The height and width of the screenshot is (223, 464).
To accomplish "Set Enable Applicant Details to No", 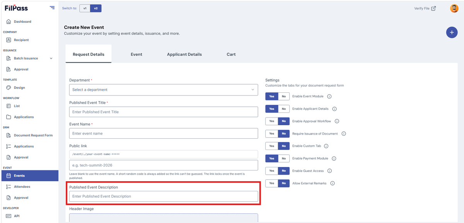I will pyautogui.click(x=284, y=109).
